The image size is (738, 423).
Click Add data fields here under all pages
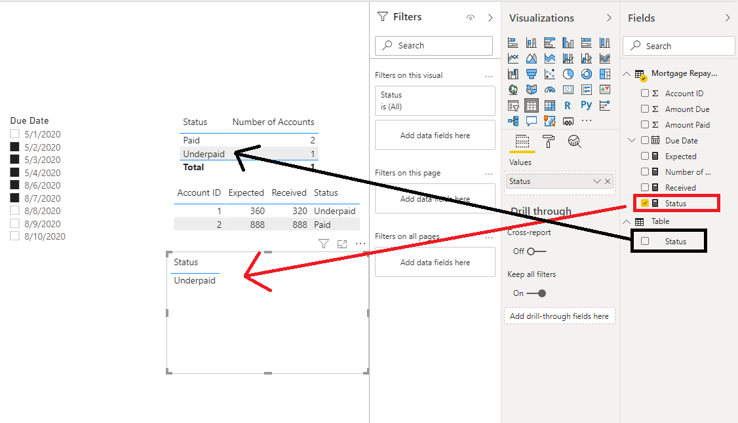coord(435,263)
